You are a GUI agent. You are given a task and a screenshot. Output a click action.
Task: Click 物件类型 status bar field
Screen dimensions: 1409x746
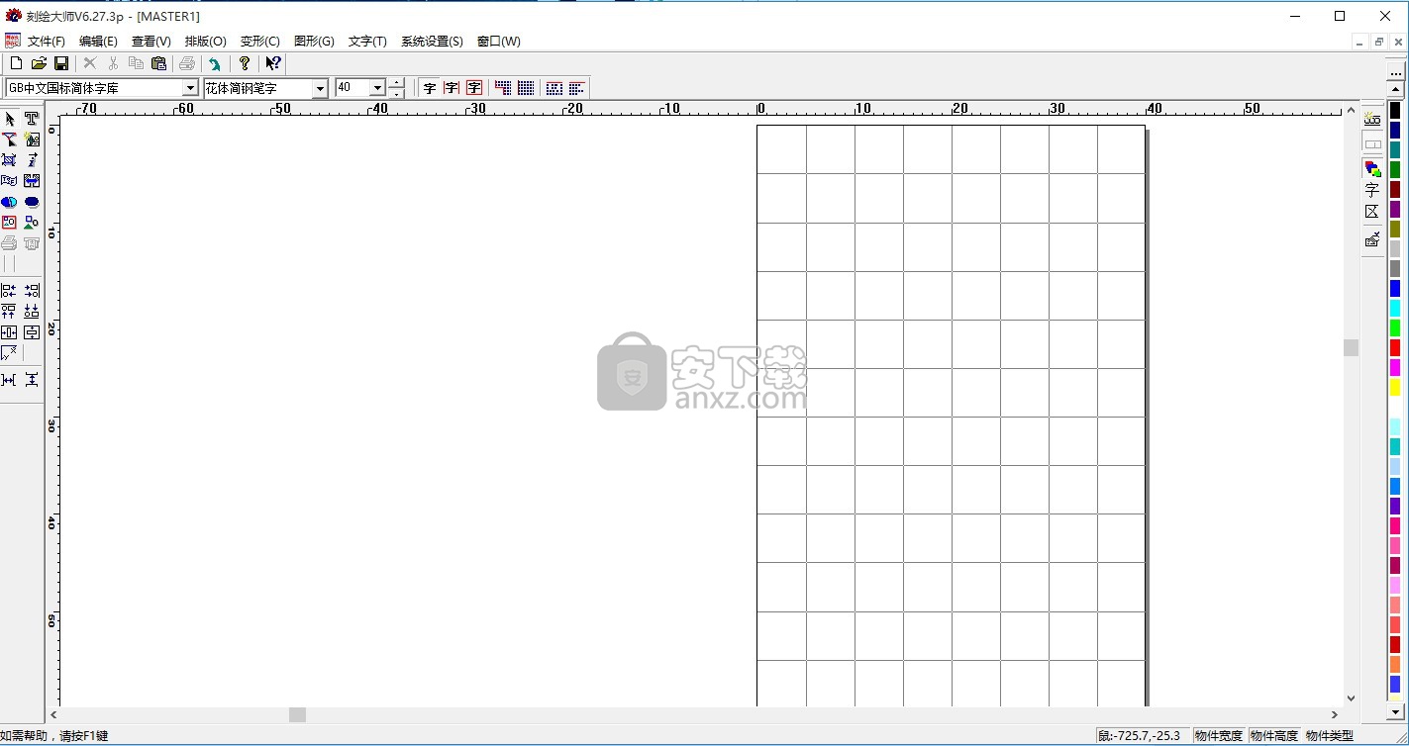1330,736
